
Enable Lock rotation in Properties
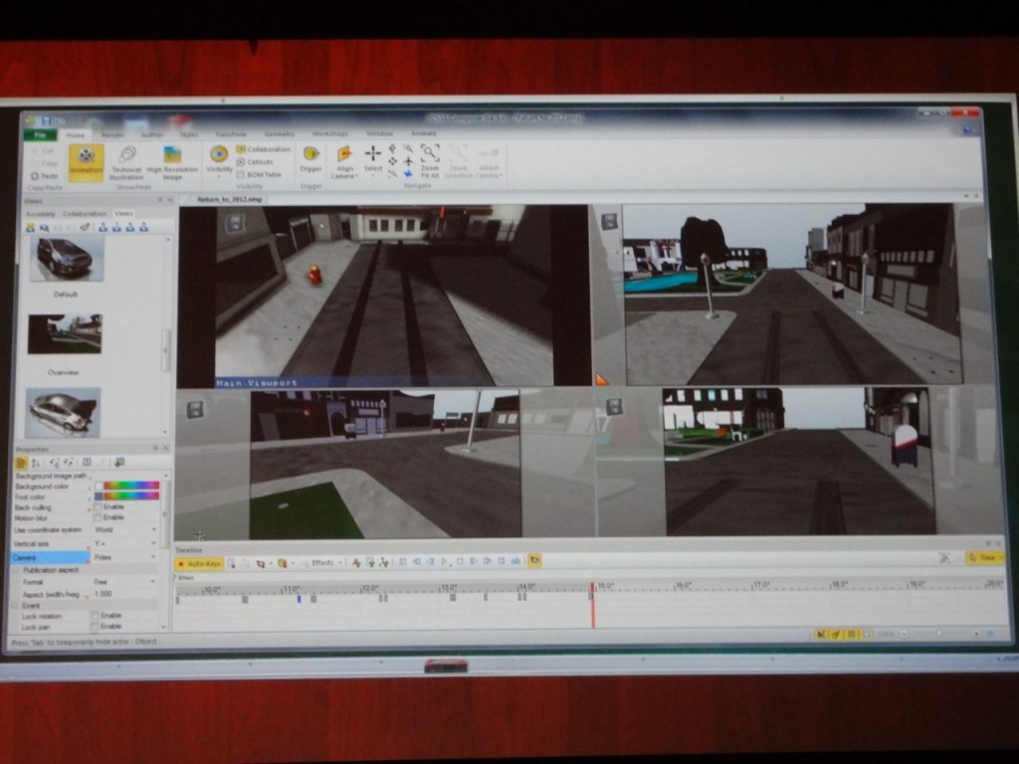tap(98, 614)
